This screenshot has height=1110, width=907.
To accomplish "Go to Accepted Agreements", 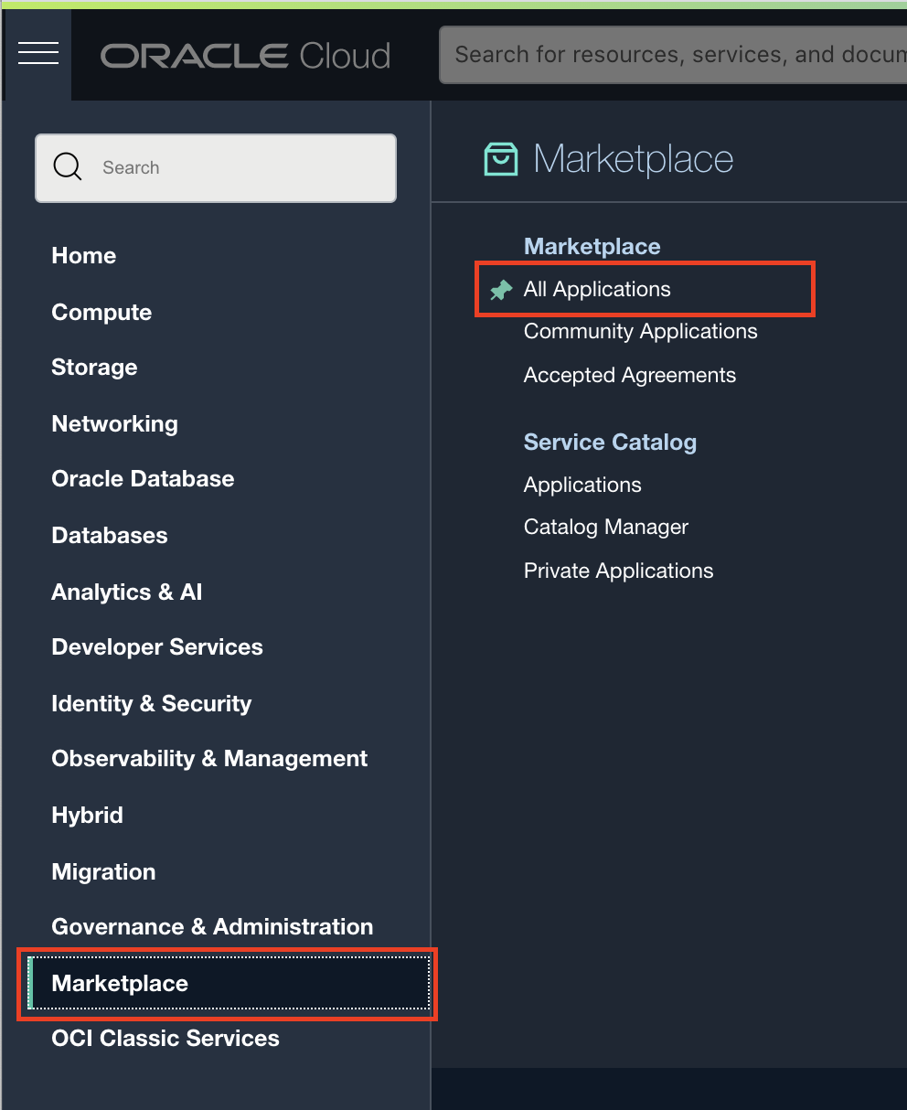I will [x=629, y=376].
